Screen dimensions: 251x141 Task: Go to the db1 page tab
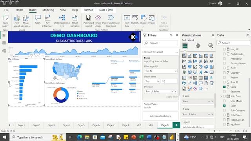coord(139,125)
